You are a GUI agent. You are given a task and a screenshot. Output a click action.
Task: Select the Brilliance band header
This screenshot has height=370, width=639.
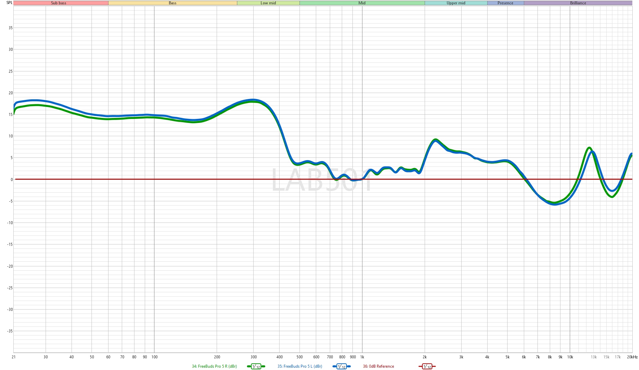coord(578,3)
